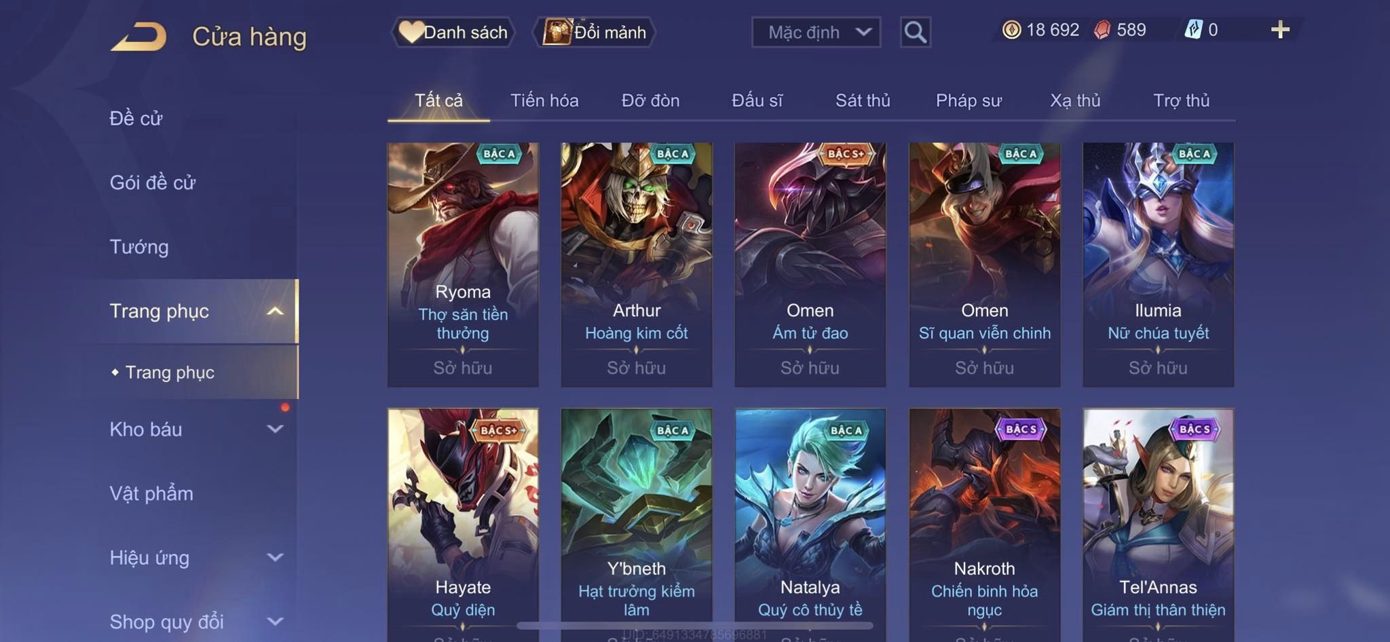This screenshot has width=1390, height=642.
Task: Select Ryoma Thợ săn tiền thưởng skin
Action: [x=463, y=265]
